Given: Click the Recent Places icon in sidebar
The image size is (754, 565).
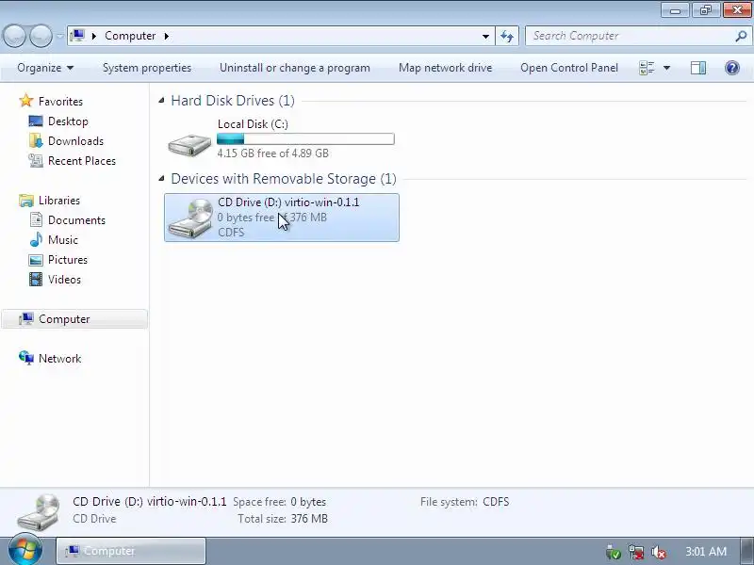Looking at the screenshot, I should click(x=36, y=160).
